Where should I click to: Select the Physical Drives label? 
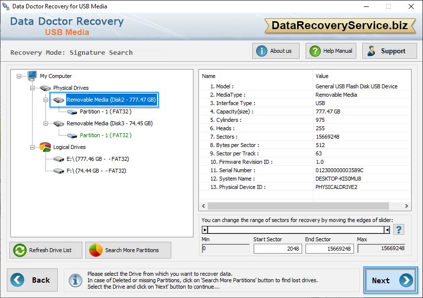click(71, 88)
